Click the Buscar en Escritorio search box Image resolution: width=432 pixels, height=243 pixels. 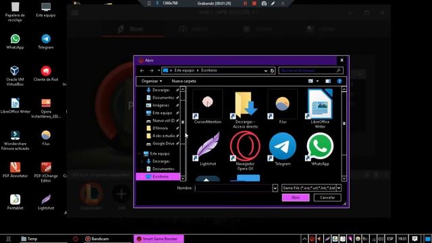pyautogui.click(x=310, y=70)
